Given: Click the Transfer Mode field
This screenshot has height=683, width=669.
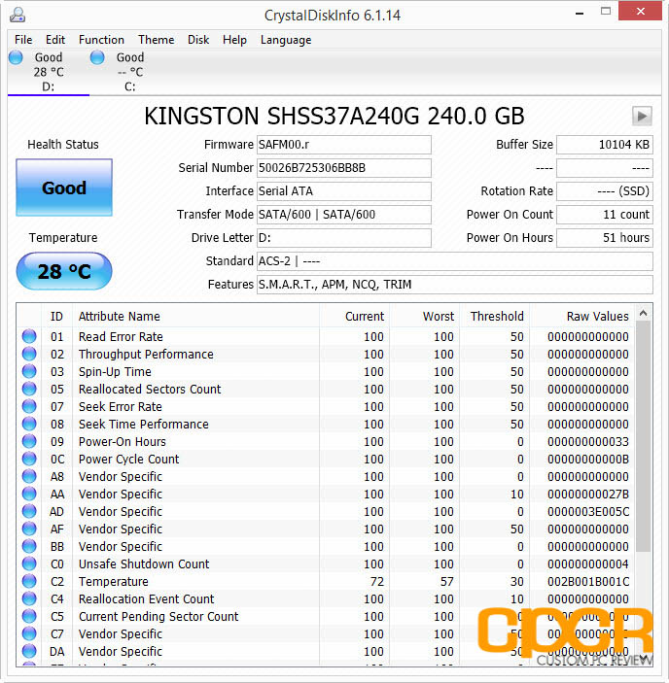Looking at the screenshot, I should [344, 215].
